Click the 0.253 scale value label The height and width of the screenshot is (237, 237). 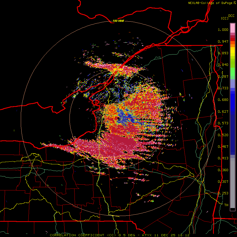pos(223,193)
